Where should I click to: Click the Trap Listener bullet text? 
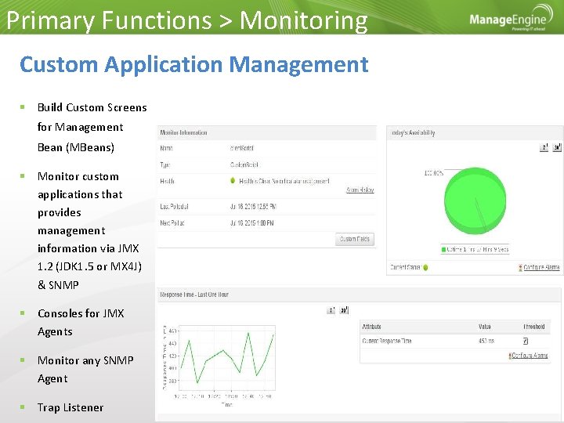tap(70, 407)
